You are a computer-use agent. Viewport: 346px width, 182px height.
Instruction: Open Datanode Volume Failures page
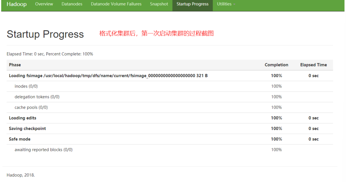pos(116,4)
